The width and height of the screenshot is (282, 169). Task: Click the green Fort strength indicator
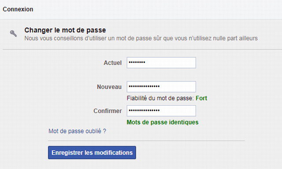pyautogui.click(x=201, y=98)
